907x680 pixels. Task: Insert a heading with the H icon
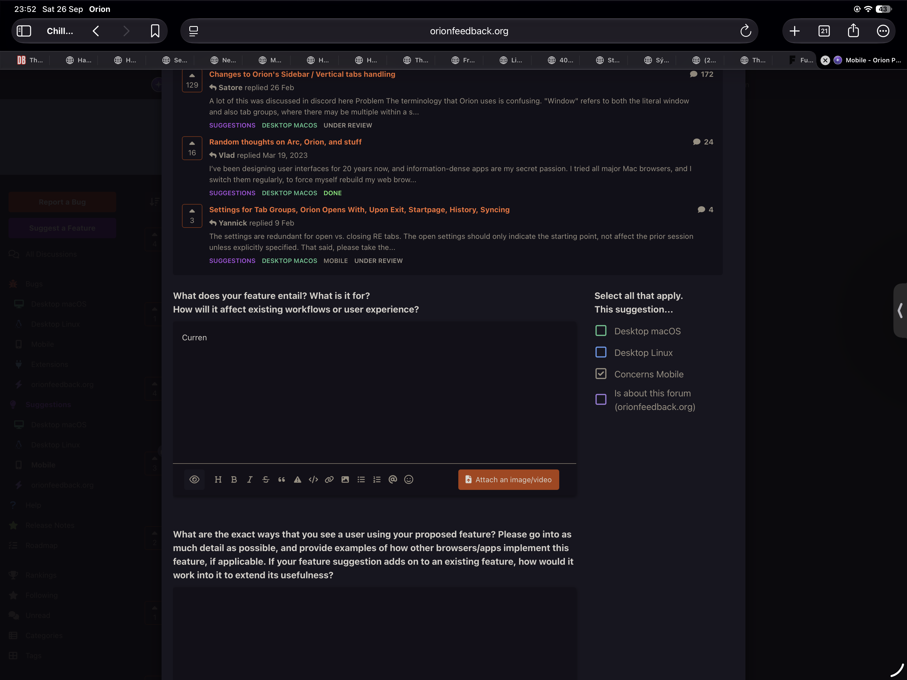pos(218,480)
